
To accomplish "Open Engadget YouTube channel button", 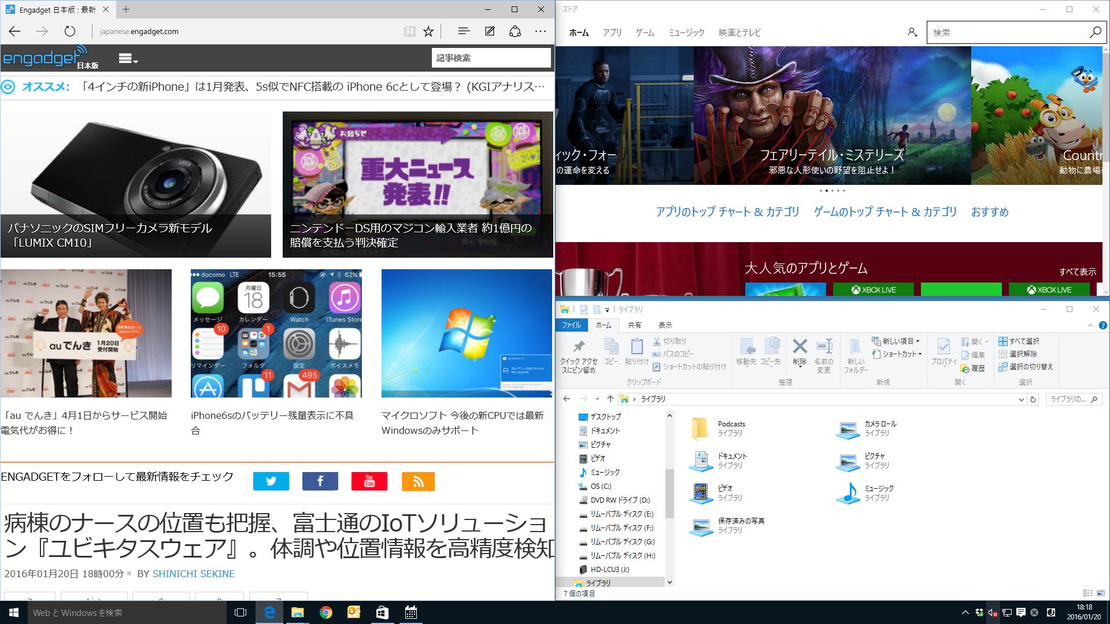I will (369, 481).
